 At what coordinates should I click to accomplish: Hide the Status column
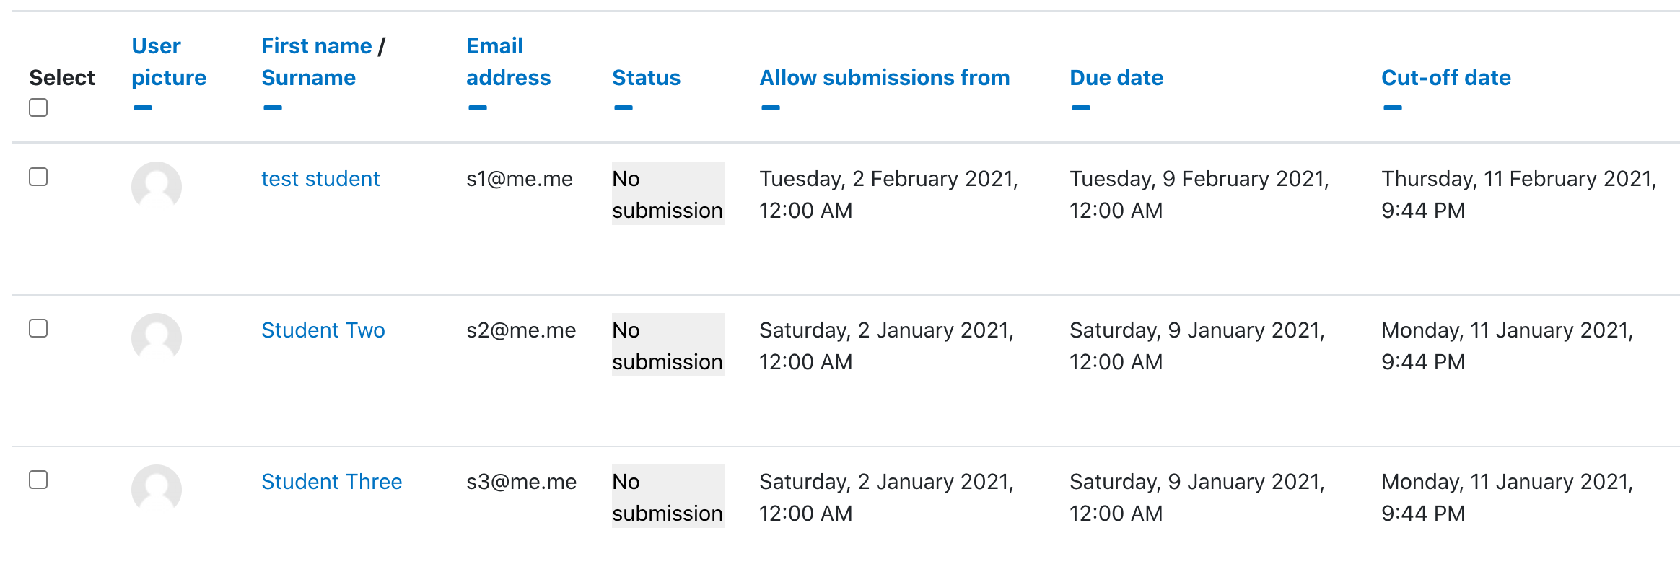point(624,108)
